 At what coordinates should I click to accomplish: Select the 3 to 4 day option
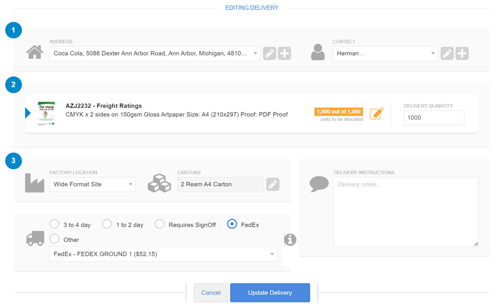(55, 224)
